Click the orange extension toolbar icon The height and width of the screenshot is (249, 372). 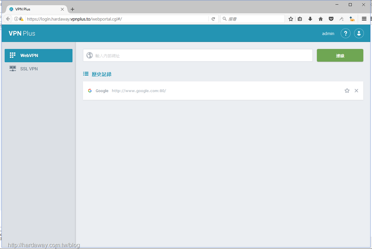[352, 19]
